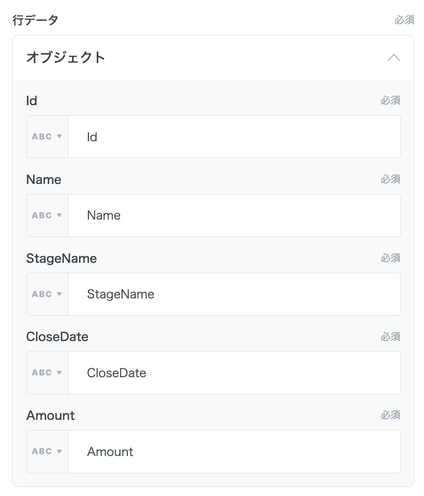Click the 必須 tag beside Amount
The image size is (424, 496).
tap(390, 416)
